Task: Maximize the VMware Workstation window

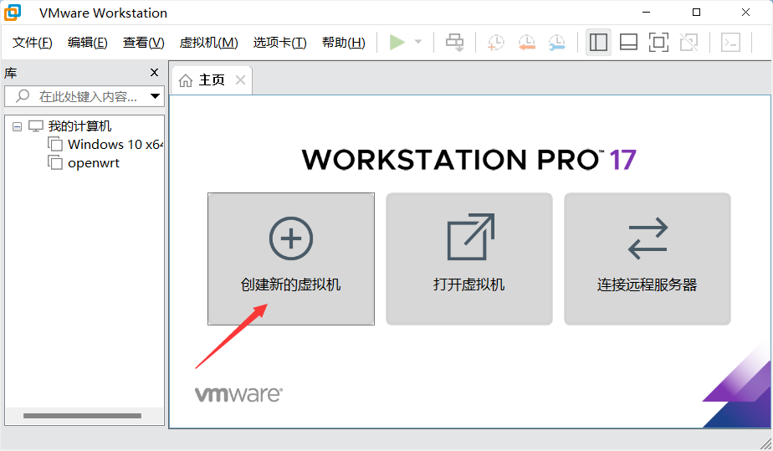Action: (x=696, y=13)
